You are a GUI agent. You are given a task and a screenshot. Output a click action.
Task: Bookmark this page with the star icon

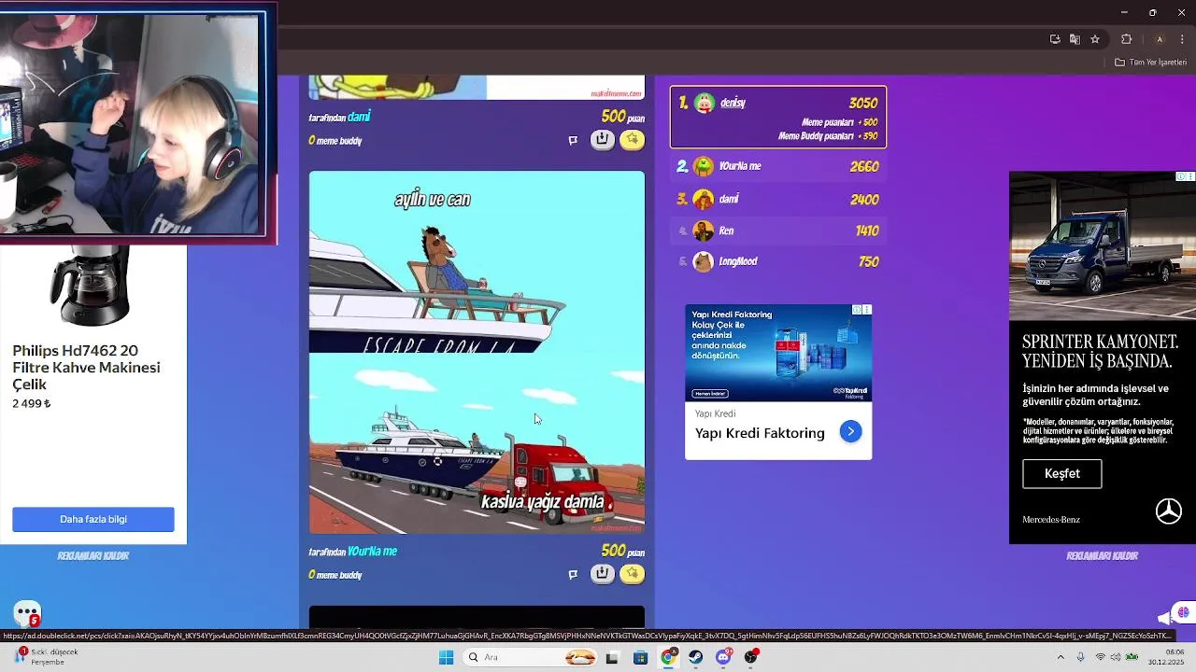click(x=1095, y=39)
